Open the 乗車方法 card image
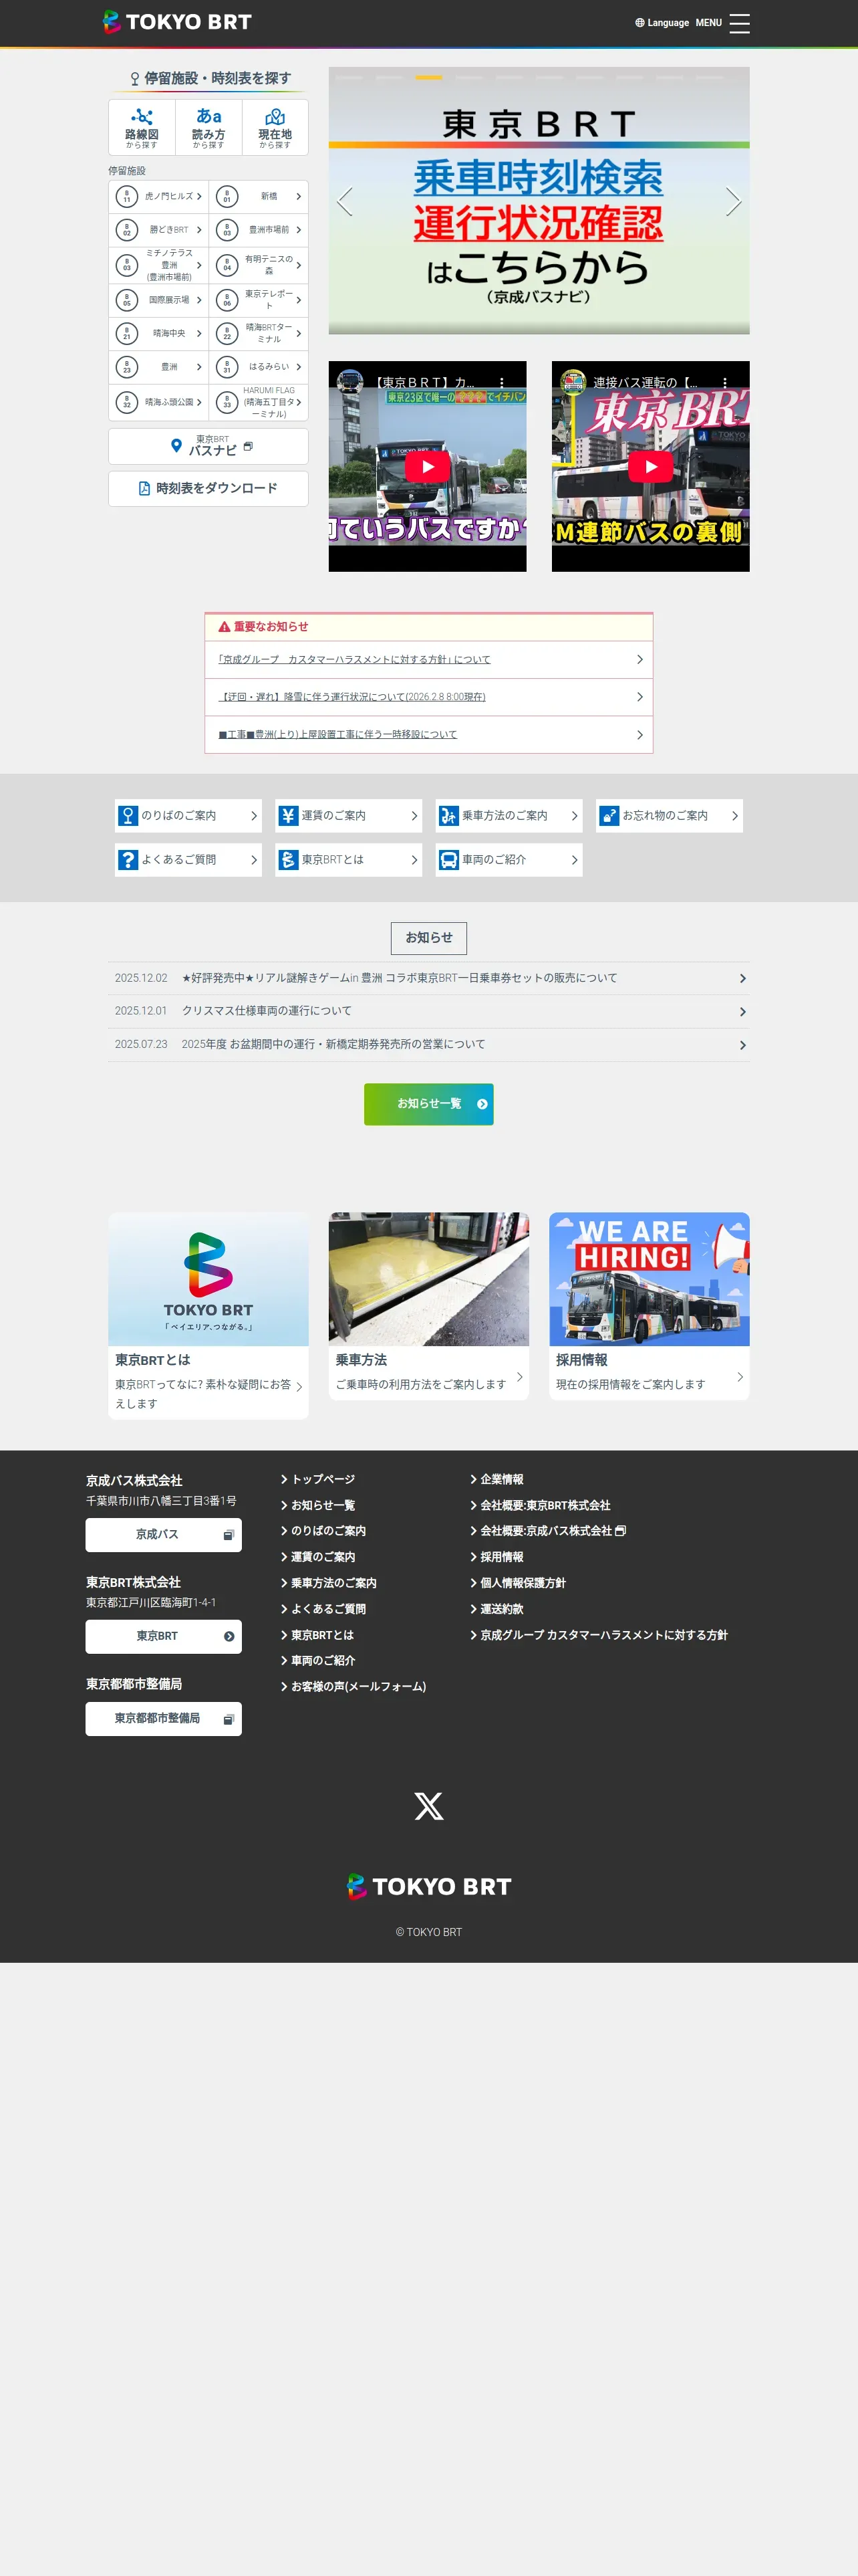Viewport: 858px width, 2576px height. click(428, 1279)
